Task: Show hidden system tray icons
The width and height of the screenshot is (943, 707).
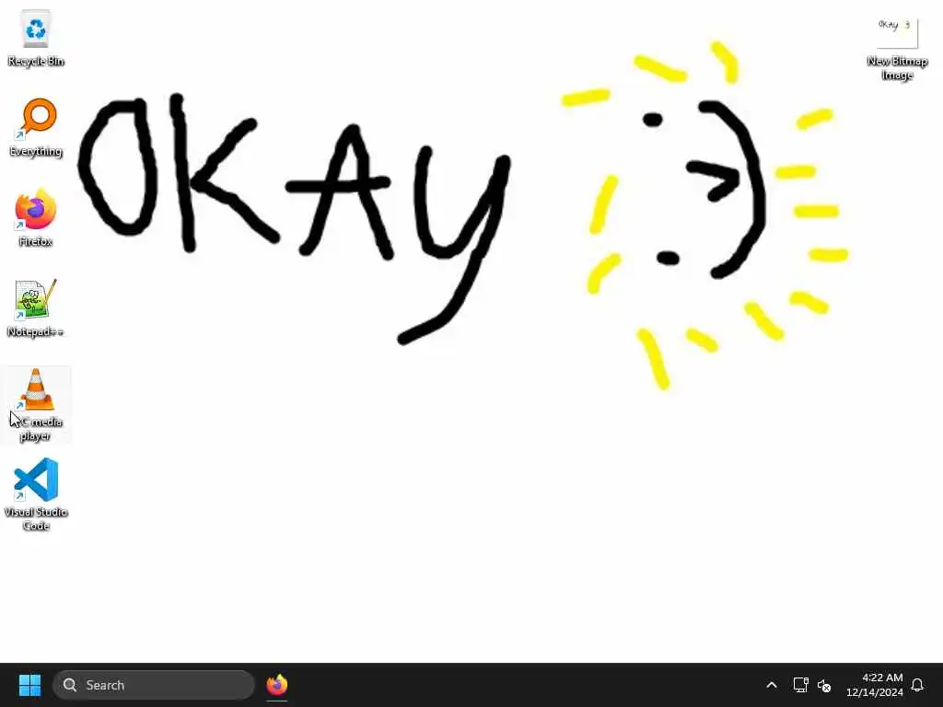Action: click(772, 685)
